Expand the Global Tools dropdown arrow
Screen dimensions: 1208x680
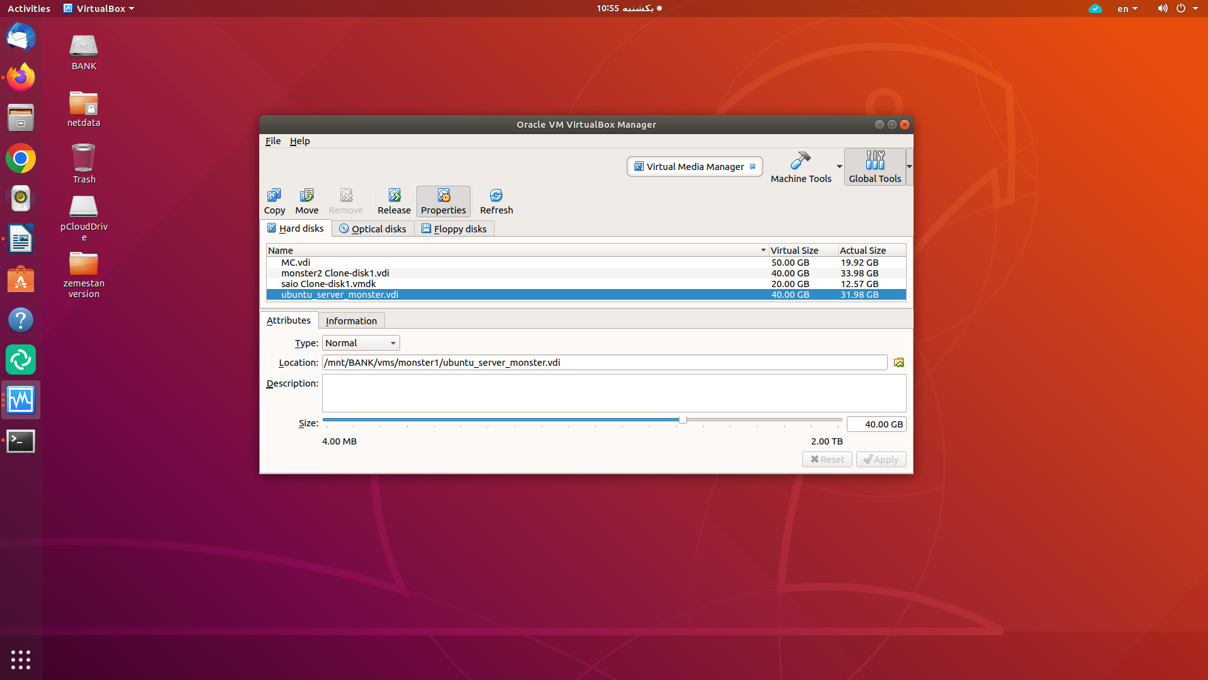(x=909, y=167)
